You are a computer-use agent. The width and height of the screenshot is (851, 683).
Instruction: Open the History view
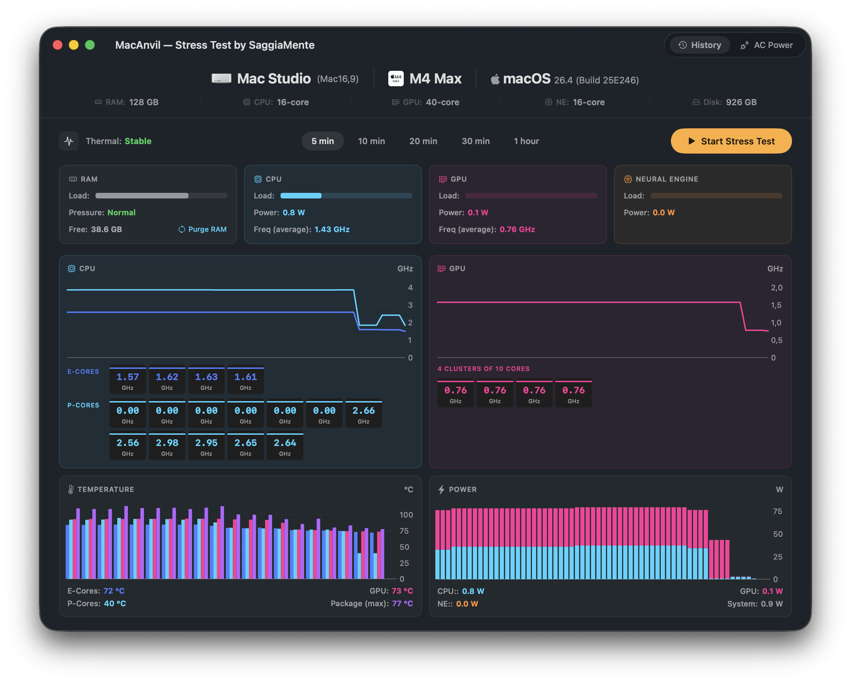699,45
